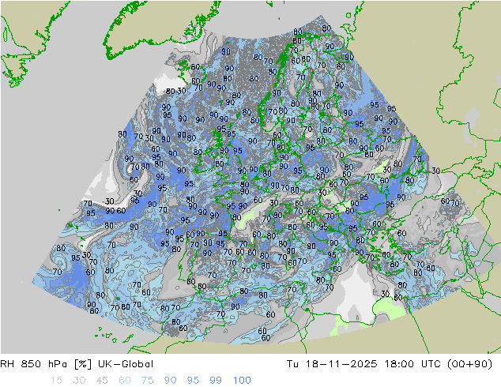Click the "RH 850 hPa" map title text
501x387 pixels.
coord(34,364)
